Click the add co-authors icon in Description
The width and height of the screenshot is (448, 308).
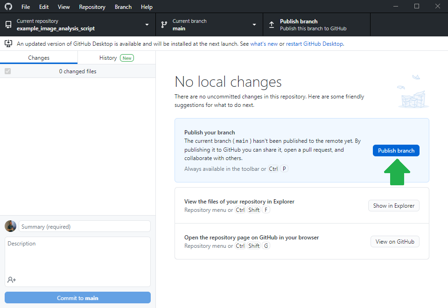click(12, 280)
